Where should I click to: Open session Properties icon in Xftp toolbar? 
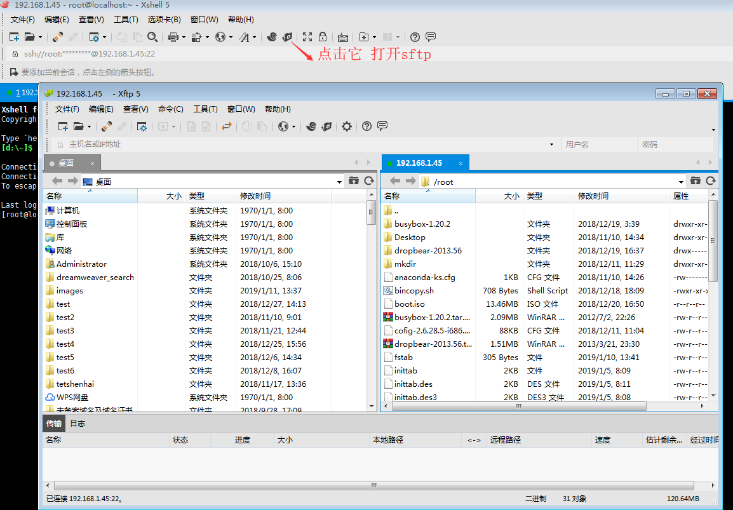point(142,126)
